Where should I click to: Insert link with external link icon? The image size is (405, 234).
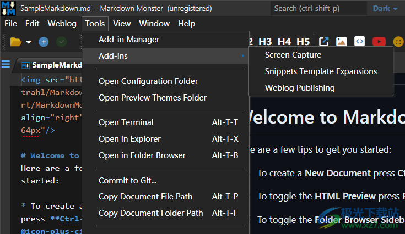coord(323,41)
